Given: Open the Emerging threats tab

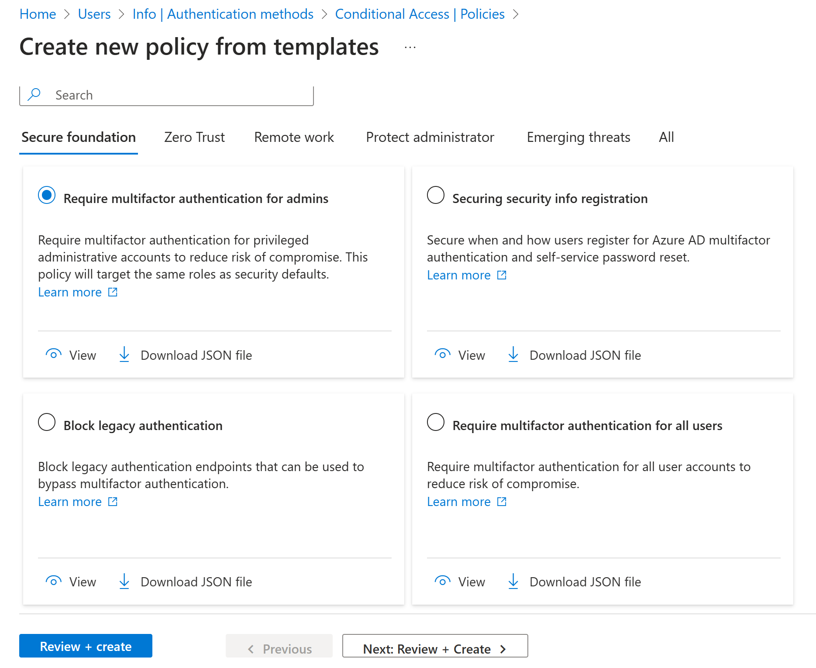Looking at the screenshot, I should 578,137.
